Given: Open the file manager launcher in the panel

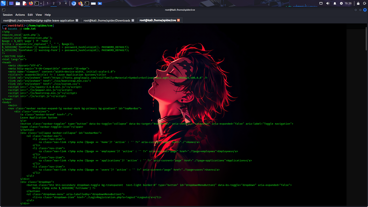Looking at the screenshot, I should (18, 3).
